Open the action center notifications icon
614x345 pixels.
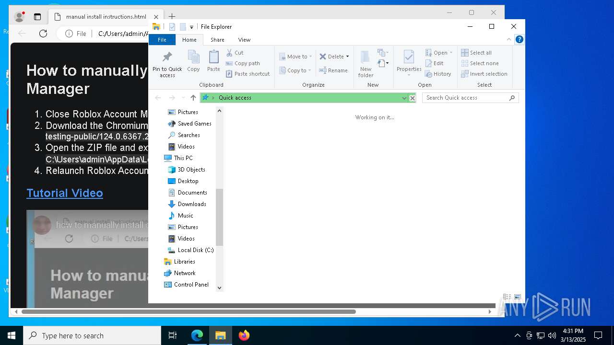tap(598, 335)
